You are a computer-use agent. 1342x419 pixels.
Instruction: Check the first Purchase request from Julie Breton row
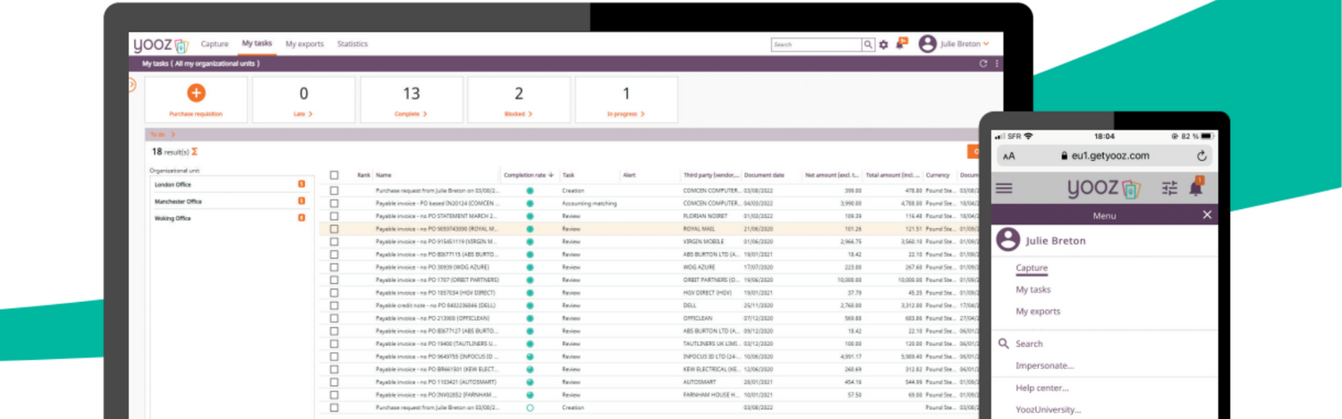[335, 190]
